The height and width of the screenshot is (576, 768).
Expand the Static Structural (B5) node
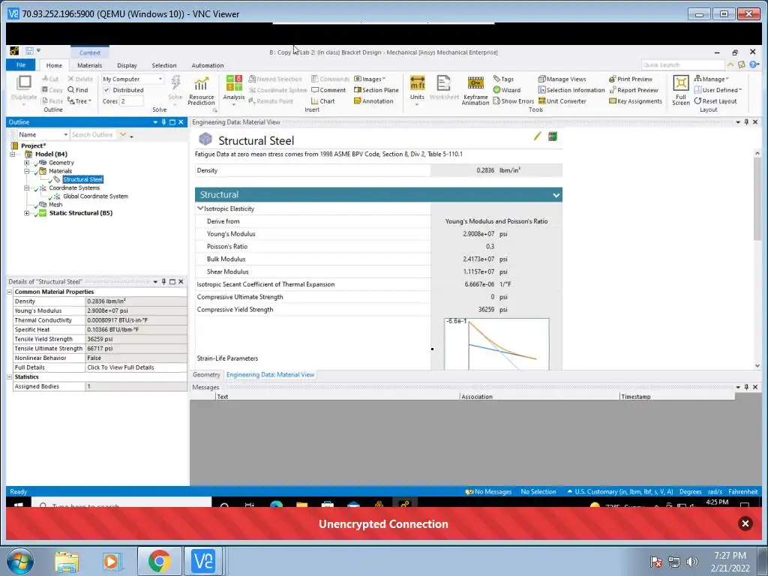click(26, 213)
